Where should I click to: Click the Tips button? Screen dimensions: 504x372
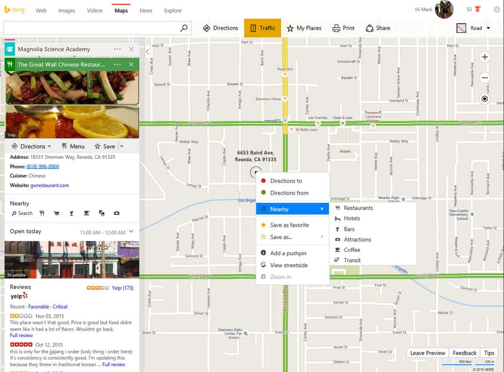[489, 353]
